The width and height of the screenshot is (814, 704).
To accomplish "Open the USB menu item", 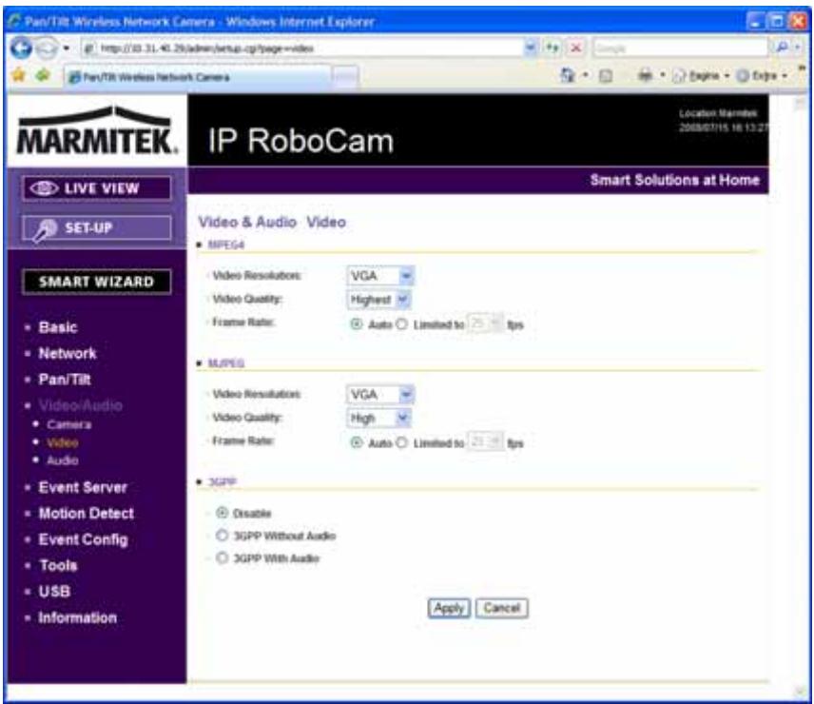I will point(54,592).
